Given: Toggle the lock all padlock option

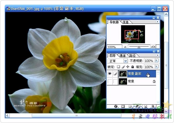Looking at the screenshot, I should (x=132, y=67).
